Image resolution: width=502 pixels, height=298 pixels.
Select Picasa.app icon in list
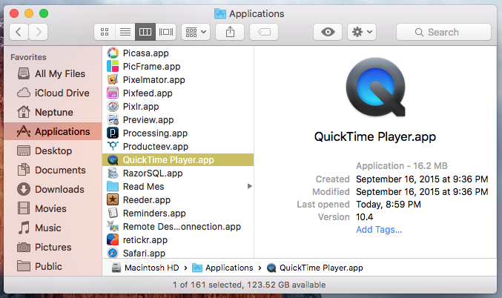pos(113,53)
